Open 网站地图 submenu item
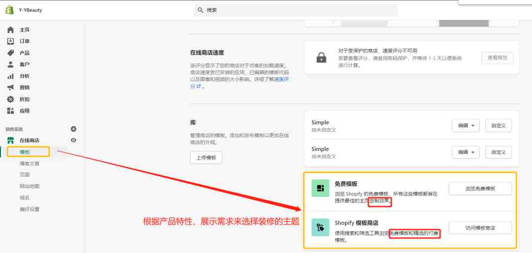Image resolution: width=532 pixels, height=253 pixels. click(x=30, y=186)
